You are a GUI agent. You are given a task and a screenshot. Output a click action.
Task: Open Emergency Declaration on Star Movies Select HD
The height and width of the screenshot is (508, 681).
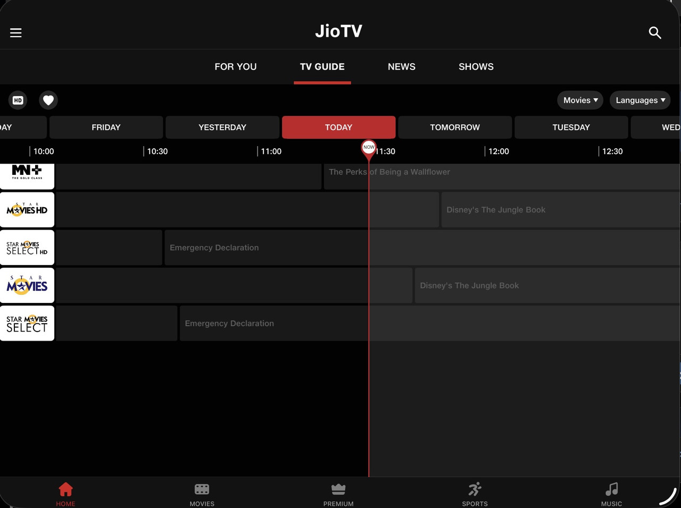tap(422, 248)
